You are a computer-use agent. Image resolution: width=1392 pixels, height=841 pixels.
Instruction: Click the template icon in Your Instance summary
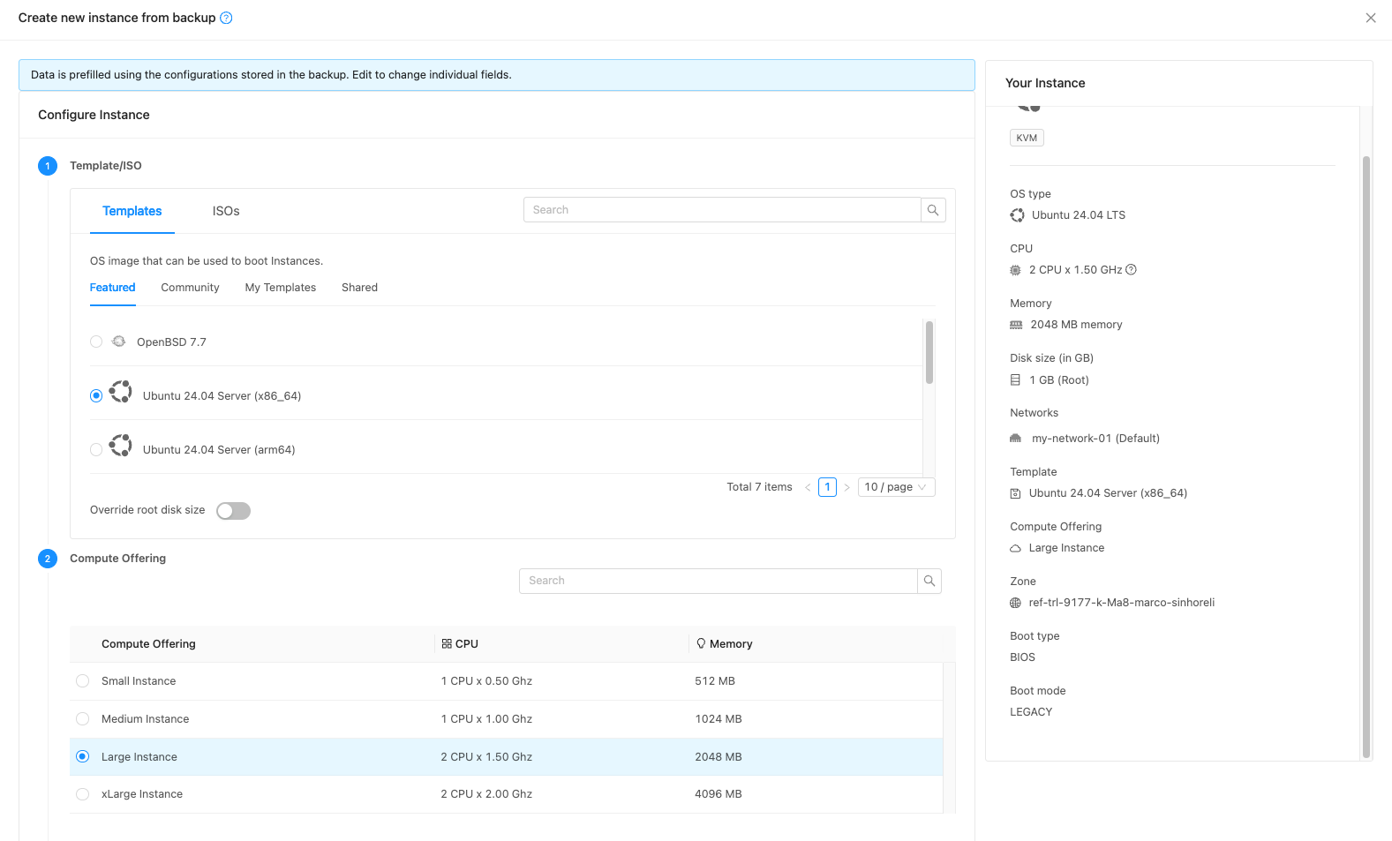click(1015, 493)
